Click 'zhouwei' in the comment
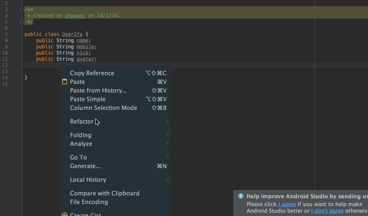Viewport: 368px width, 216px height. [x=75, y=16]
